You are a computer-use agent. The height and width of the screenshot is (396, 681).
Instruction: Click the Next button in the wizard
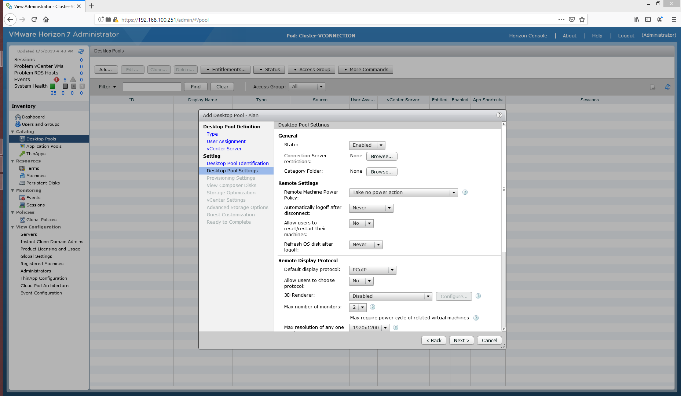coord(461,341)
